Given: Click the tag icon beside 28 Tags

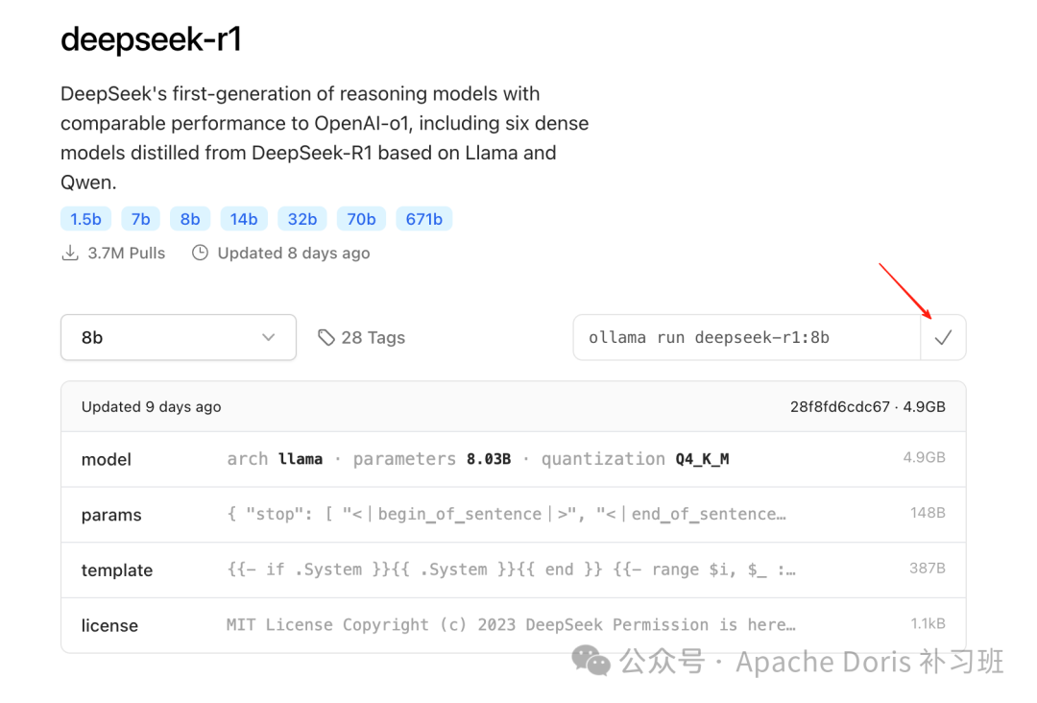Looking at the screenshot, I should (x=326, y=337).
